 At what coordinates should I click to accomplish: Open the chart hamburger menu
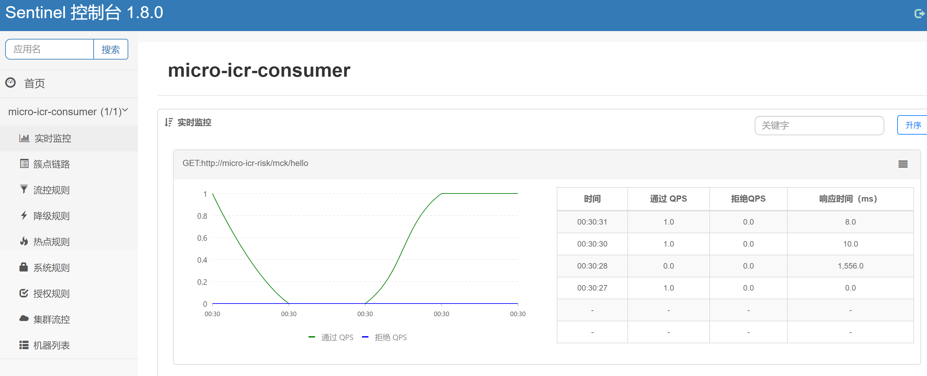[x=902, y=164]
